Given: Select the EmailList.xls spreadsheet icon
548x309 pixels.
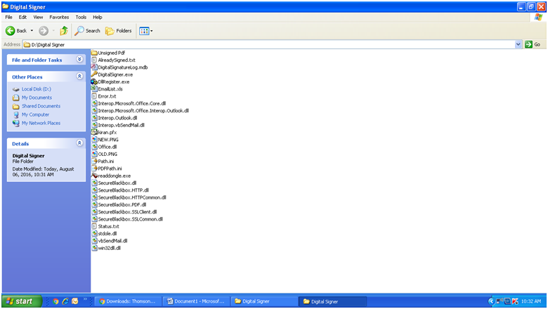Looking at the screenshot, I should coord(94,88).
